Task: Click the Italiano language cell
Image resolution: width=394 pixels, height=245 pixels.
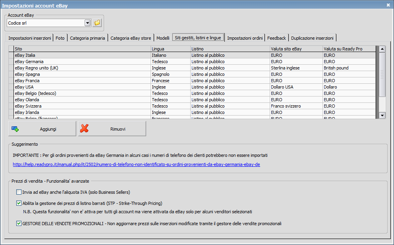Action: (170, 55)
